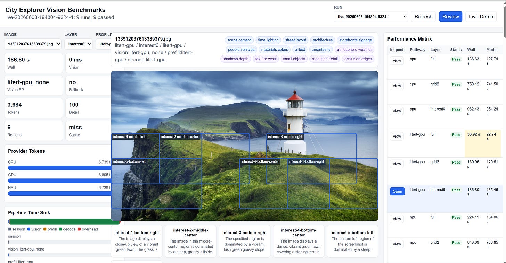Screen dimensions: 506x263
Task: Select the uncertainty tag
Action: tap(321, 49)
